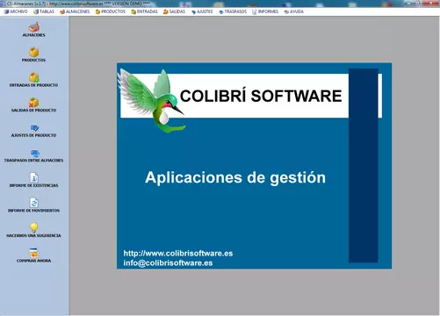Click the Productos box icon

coord(34,52)
